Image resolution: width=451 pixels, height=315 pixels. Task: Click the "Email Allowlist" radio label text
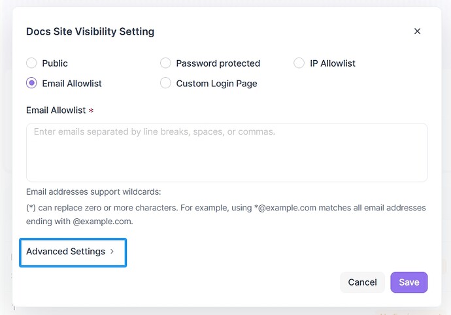coord(72,84)
